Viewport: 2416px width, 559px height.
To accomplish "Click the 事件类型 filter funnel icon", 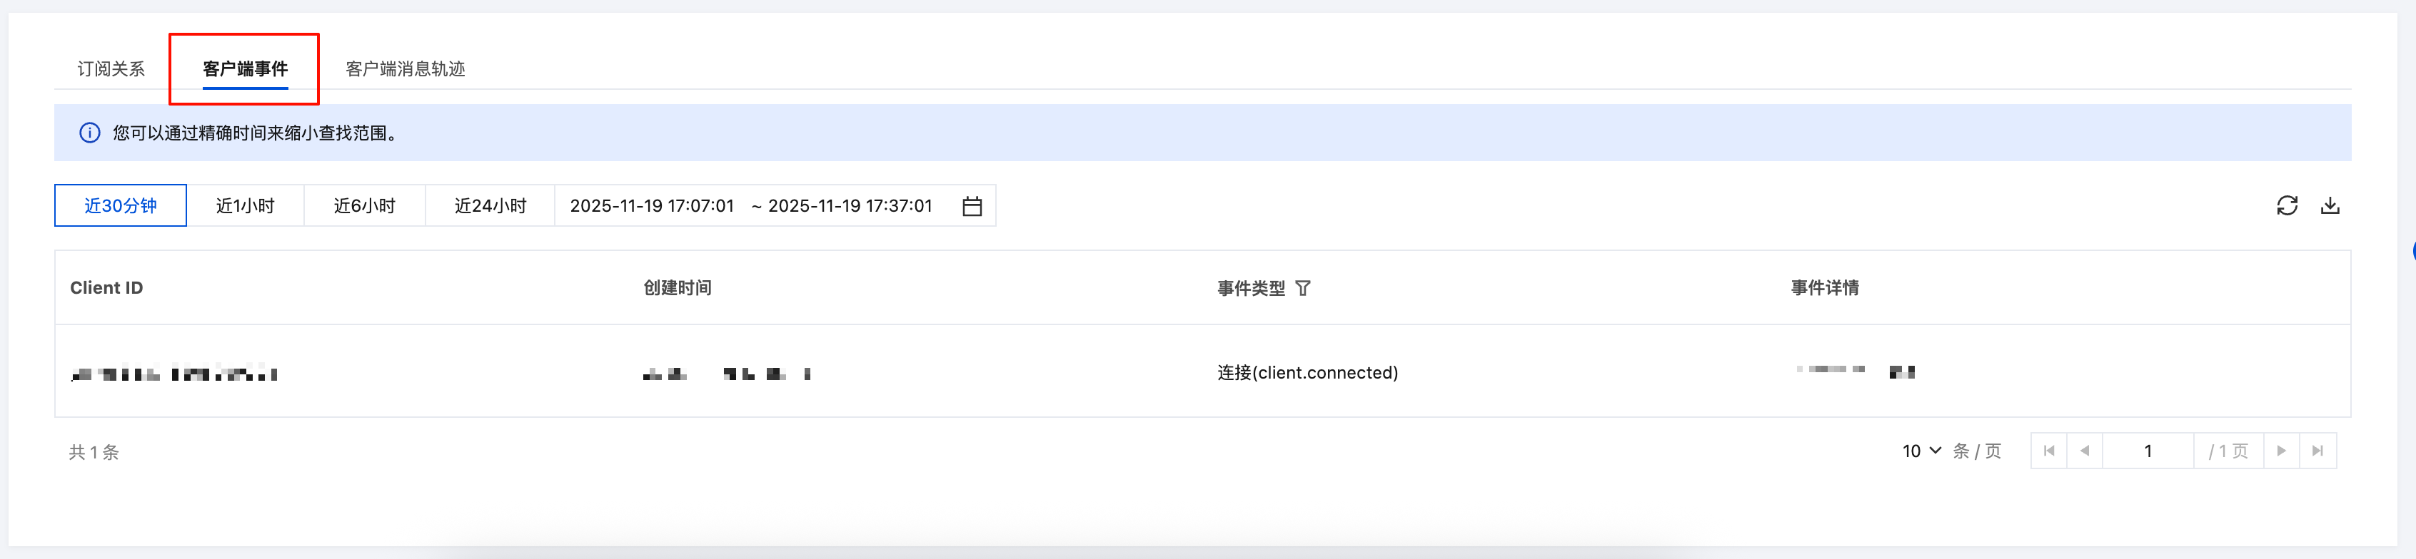I will click(x=1303, y=288).
